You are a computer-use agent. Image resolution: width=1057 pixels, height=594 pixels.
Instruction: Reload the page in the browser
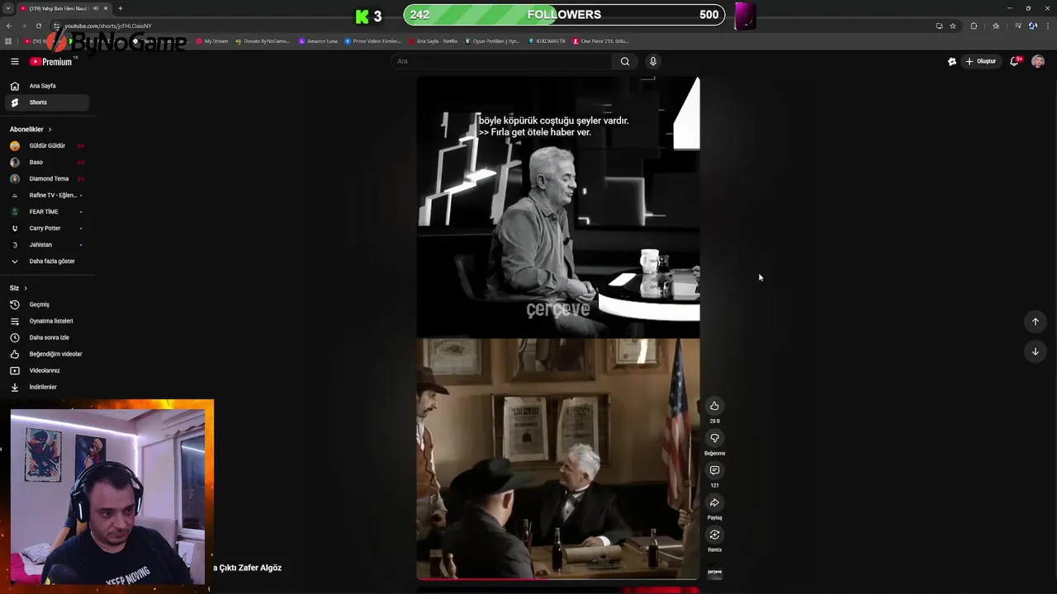click(38, 26)
